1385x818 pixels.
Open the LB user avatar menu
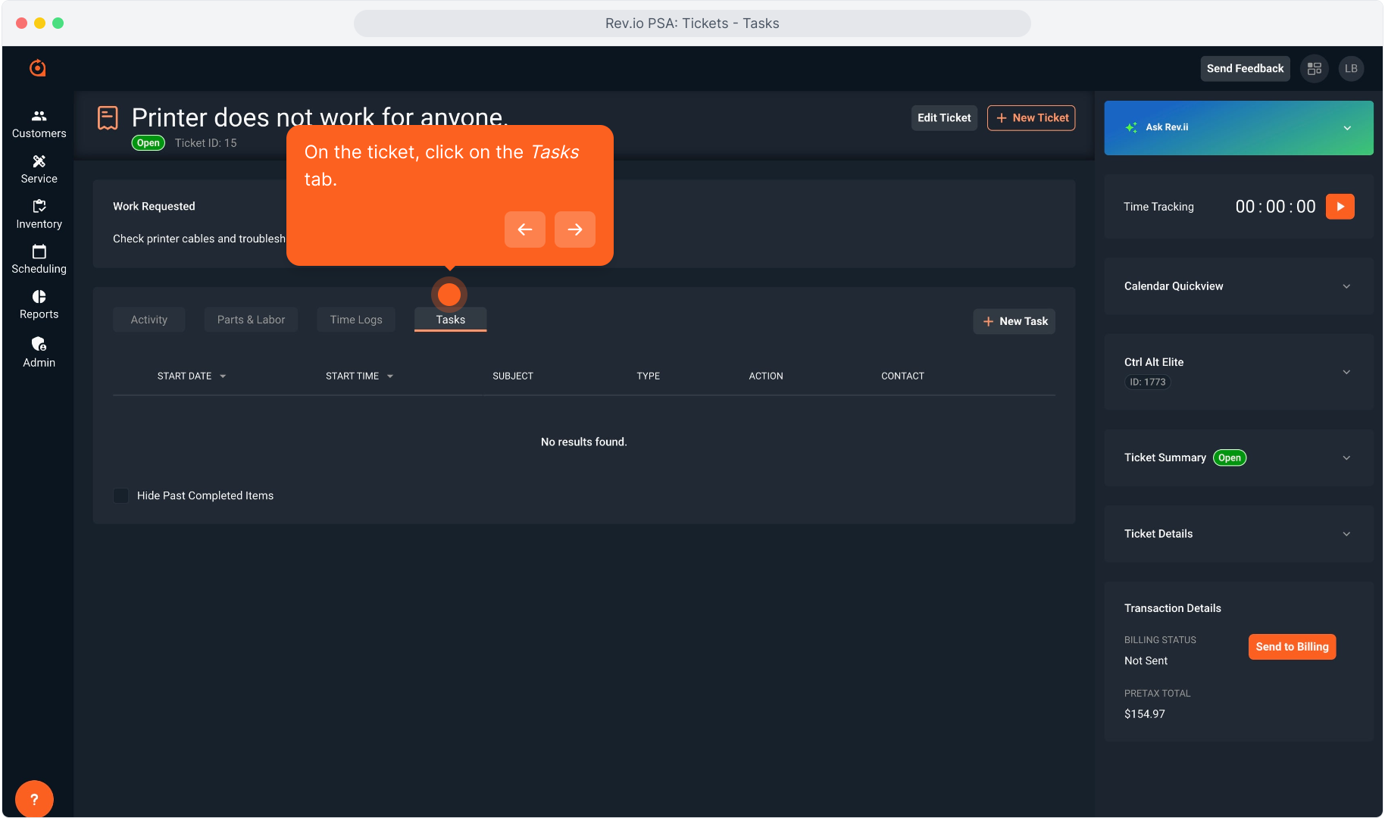click(1351, 68)
